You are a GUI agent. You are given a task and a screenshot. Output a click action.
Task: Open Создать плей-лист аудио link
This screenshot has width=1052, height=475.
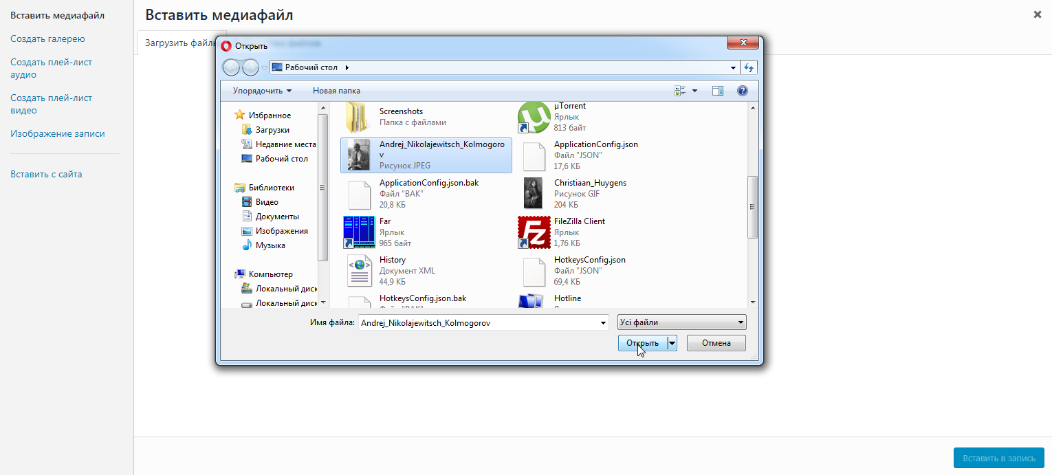51,68
